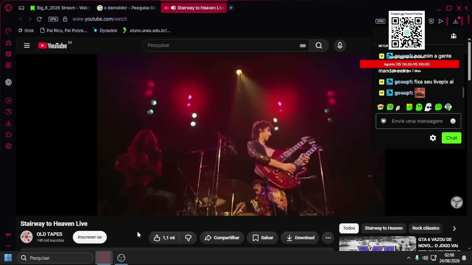
Task: Open chat settings gear icon
Action: (433, 138)
